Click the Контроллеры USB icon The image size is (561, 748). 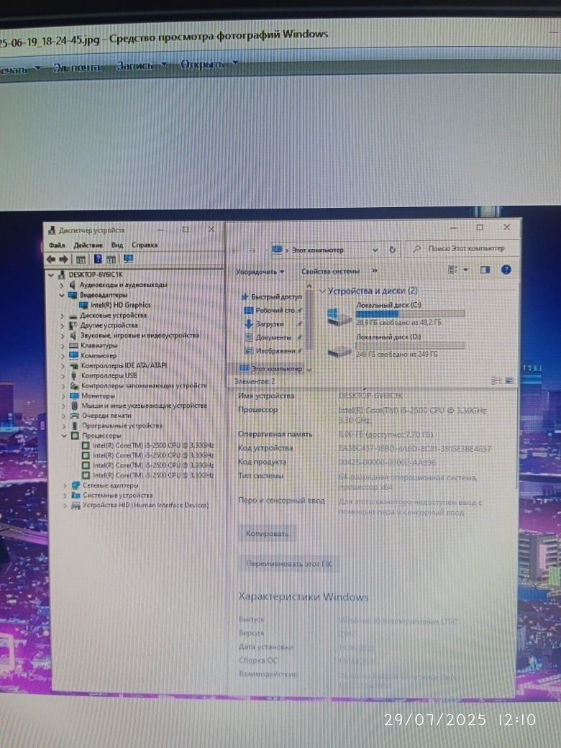(x=74, y=375)
